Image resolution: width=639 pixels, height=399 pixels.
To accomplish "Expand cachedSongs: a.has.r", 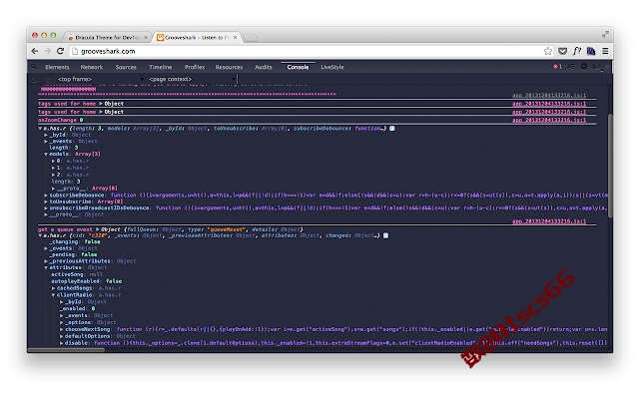I will pyautogui.click(x=53, y=288).
